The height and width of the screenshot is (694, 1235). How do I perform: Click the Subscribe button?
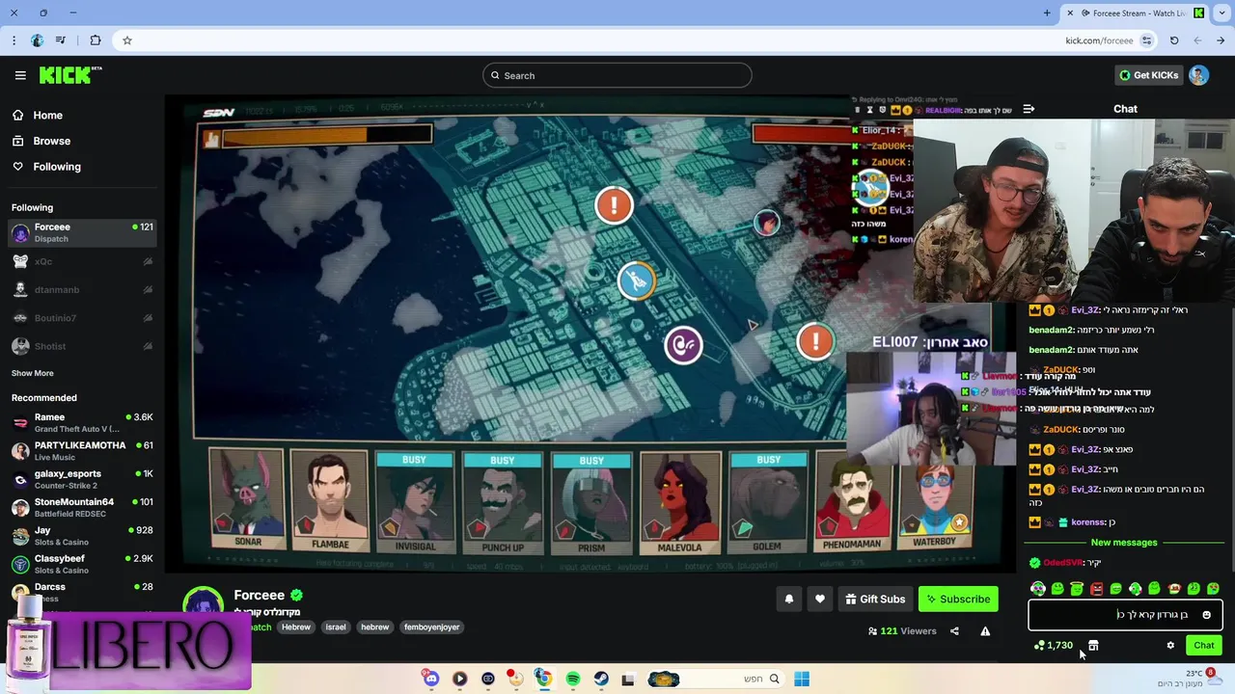pos(958,599)
